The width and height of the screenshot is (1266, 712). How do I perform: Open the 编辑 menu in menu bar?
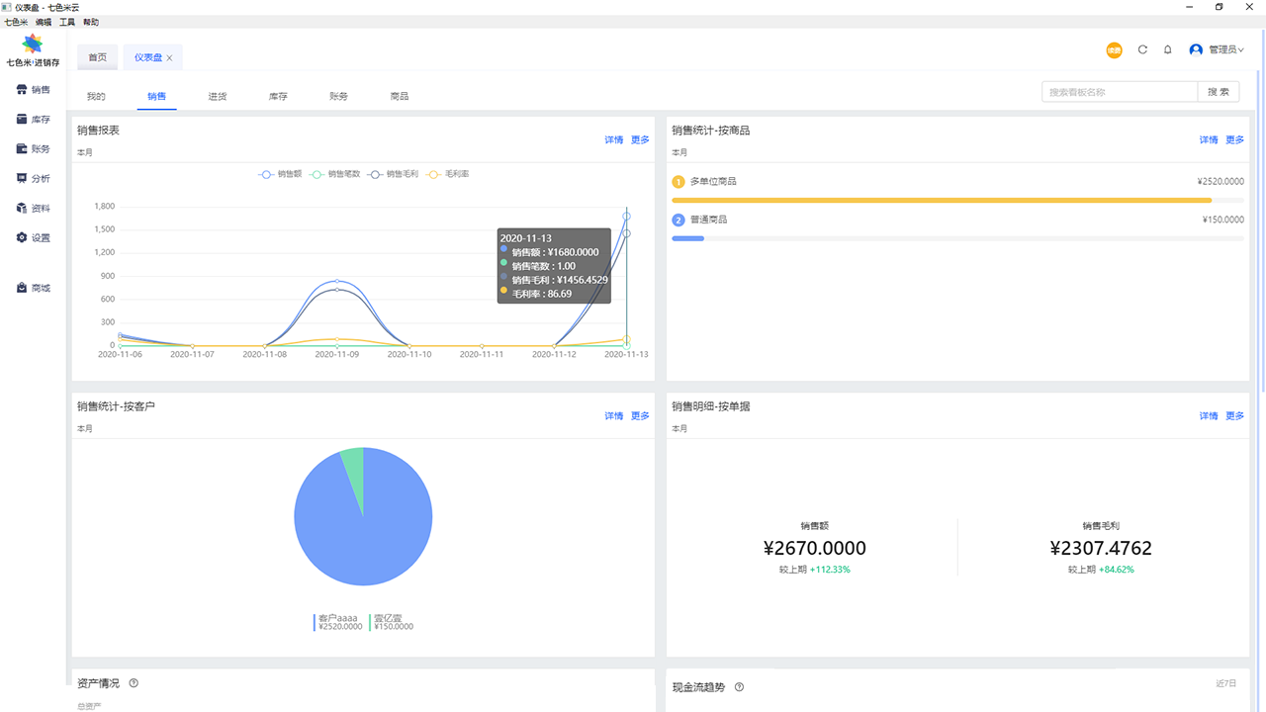click(x=43, y=22)
